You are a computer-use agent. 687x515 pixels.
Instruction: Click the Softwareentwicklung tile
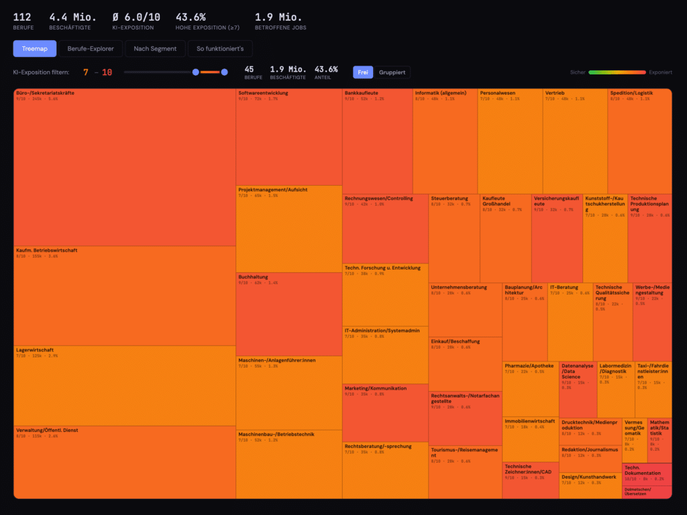pos(288,137)
